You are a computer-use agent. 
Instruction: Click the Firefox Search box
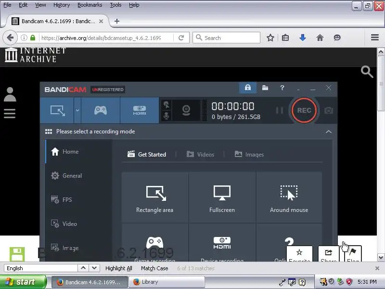pyautogui.click(x=226, y=38)
